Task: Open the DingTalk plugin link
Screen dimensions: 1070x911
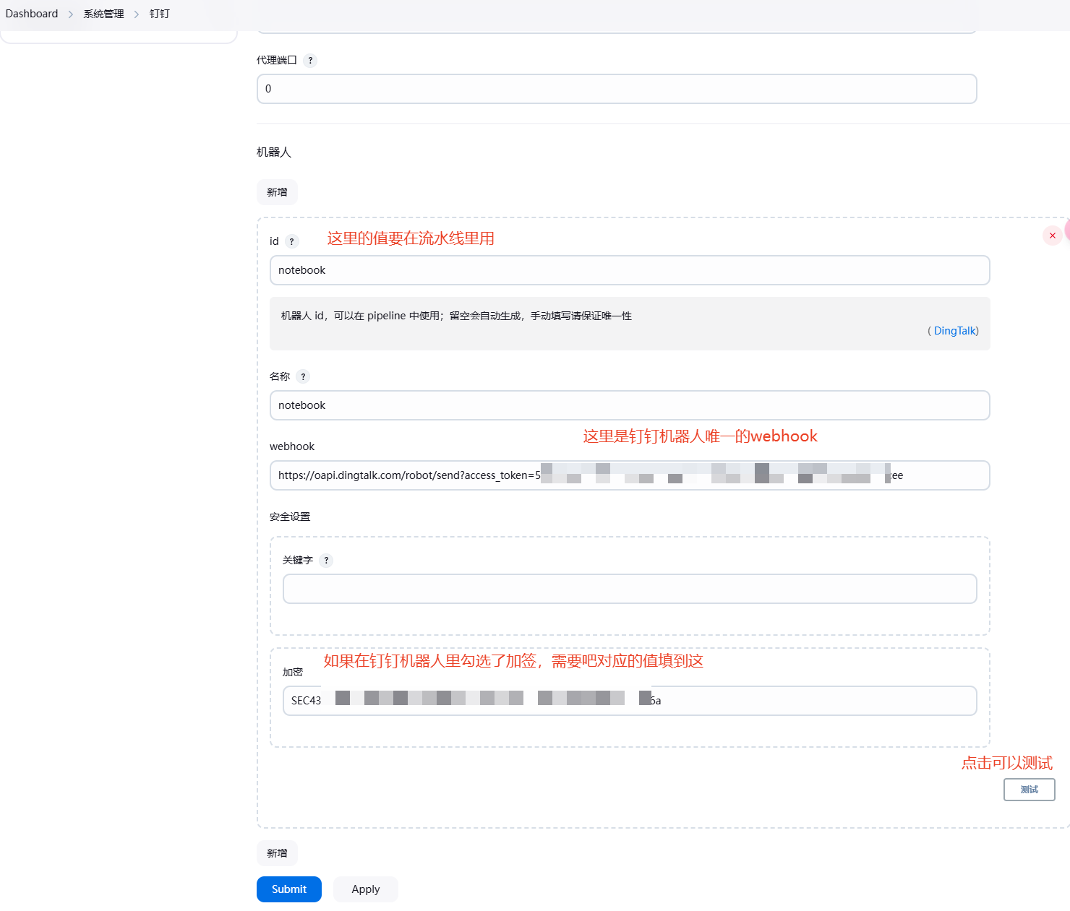Action: [x=954, y=331]
